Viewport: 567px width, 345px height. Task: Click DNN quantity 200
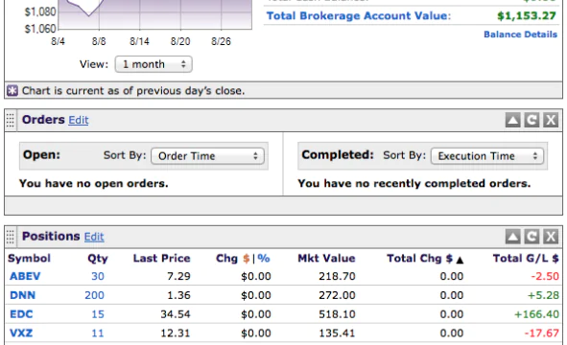[94, 295]
